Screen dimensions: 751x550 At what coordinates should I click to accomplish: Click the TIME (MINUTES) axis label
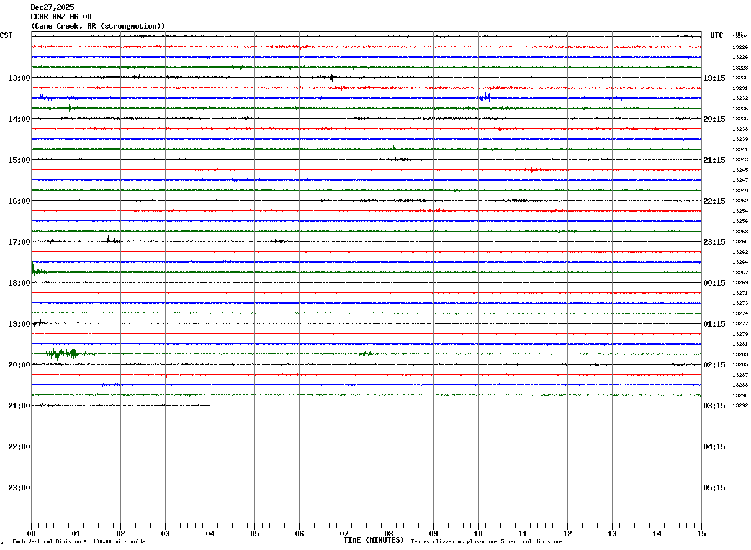click(x=374, y=540)
